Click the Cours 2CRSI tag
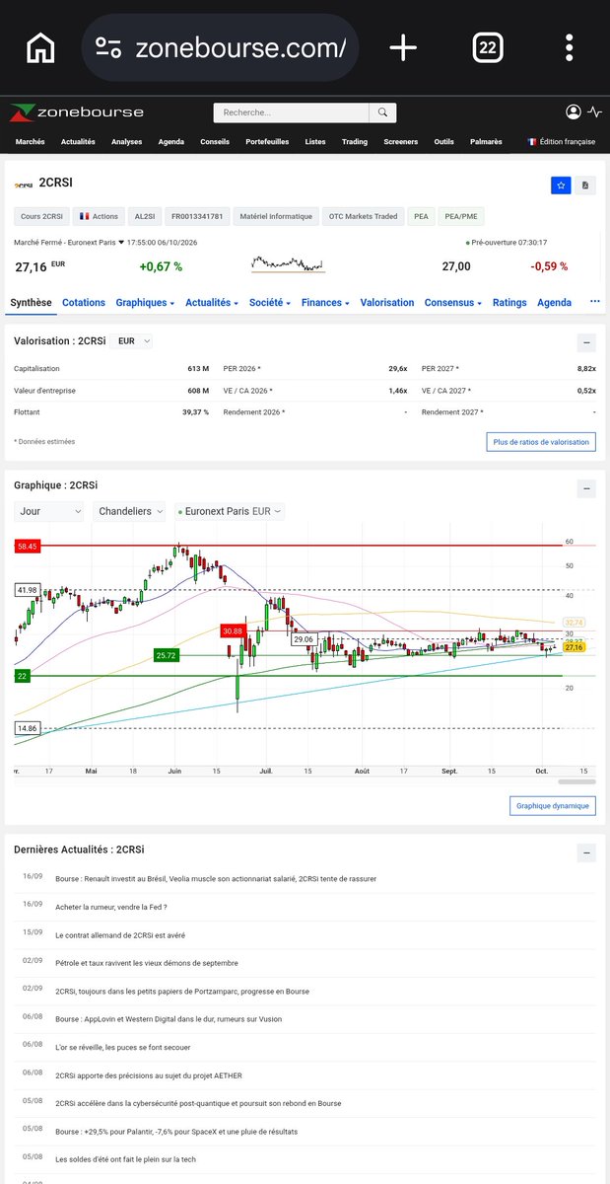This screenshot has height=1184, width=610. click(41, 216)
